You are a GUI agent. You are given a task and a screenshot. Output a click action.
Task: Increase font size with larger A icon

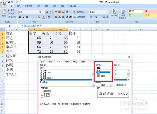tap(47, 12)
